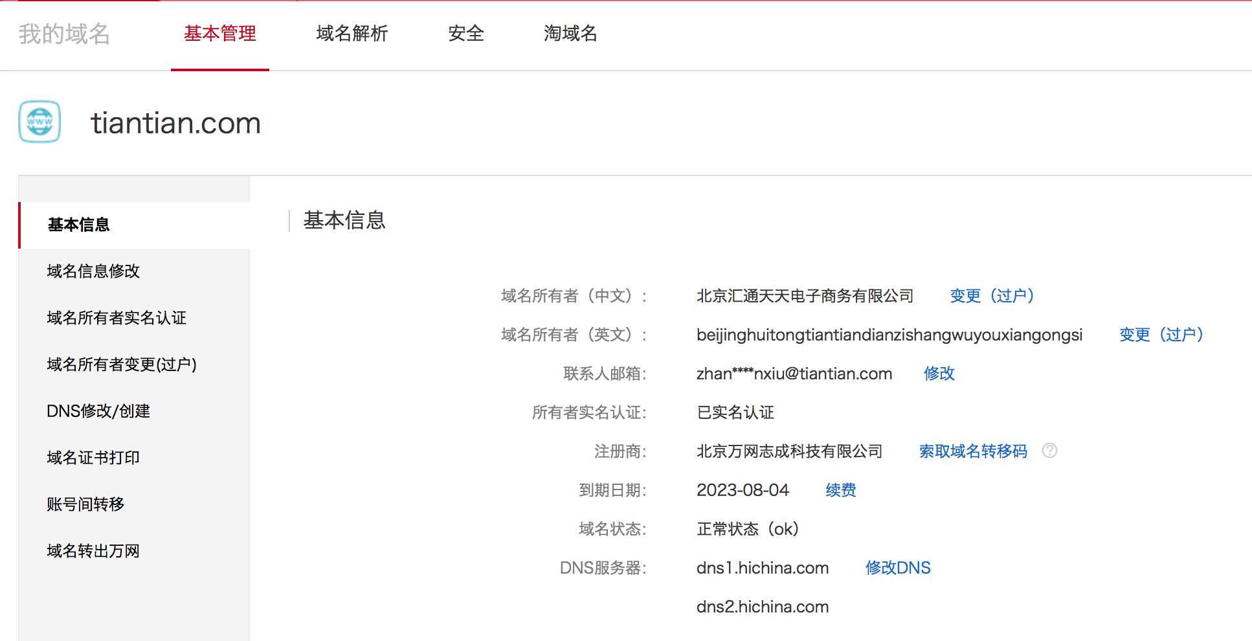This screenshot has height=641, width=1252.
Task: Click 变更(过户) next to English owner name
Action: [x=1161, y=335]
